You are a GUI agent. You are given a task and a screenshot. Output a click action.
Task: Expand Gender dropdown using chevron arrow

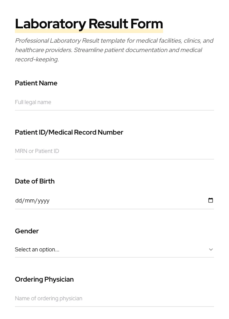tap(211, 250)
